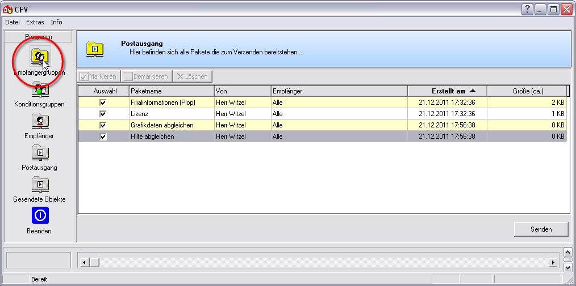Click the horizontal scrollbar right arrow
This screenshot has height=286, width=576.
553,262
